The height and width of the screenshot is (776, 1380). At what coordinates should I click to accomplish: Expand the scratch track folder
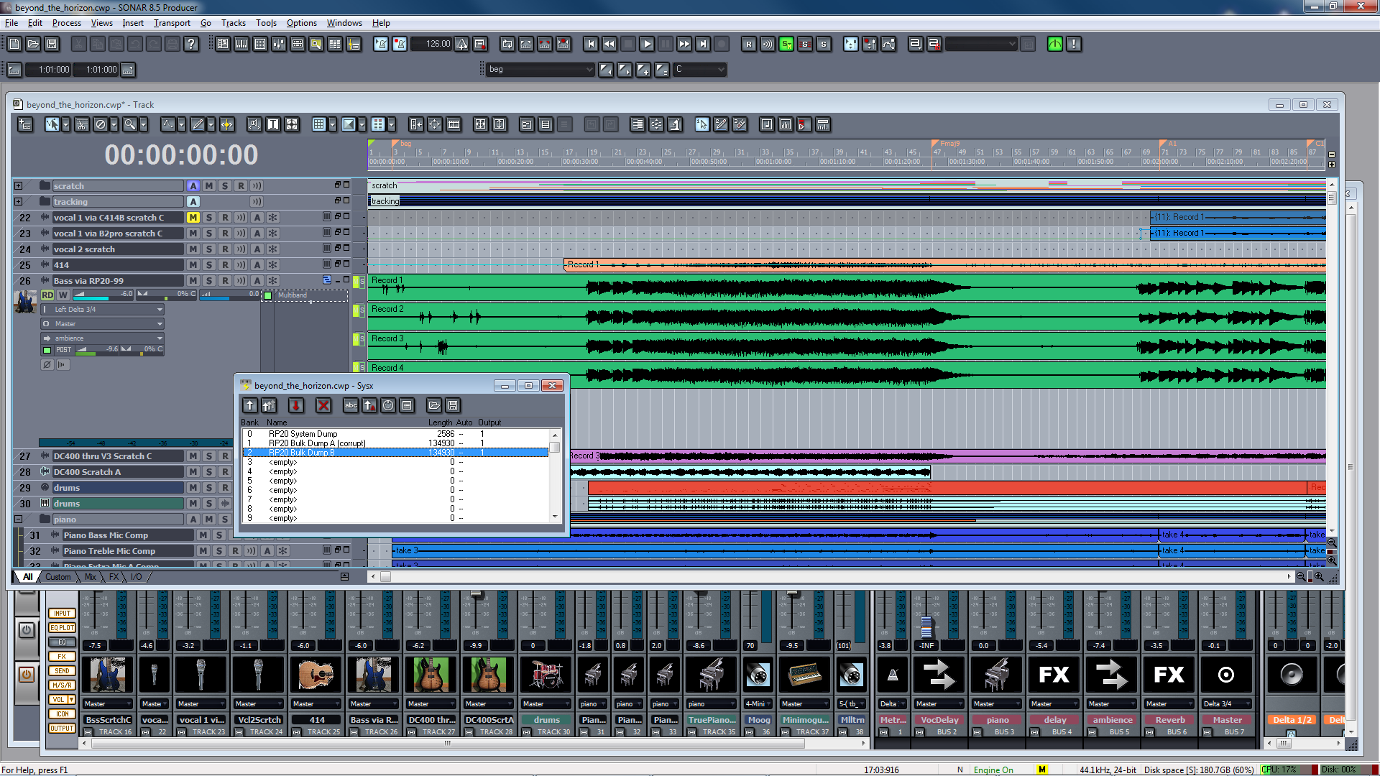[19, 186]
